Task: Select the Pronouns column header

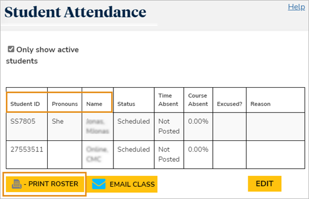Action: (65, 104)
